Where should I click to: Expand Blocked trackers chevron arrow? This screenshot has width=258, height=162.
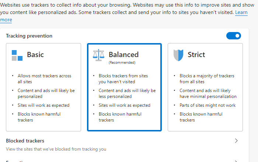point(236,141)
